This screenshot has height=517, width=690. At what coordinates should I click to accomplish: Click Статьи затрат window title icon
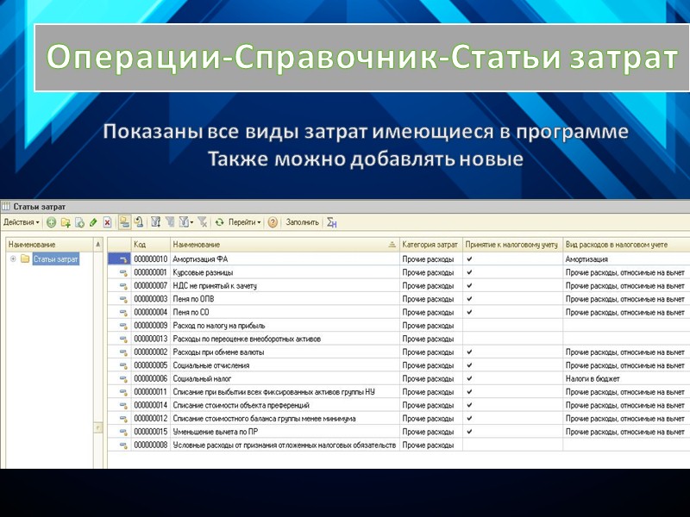click(x=6, y=206)
